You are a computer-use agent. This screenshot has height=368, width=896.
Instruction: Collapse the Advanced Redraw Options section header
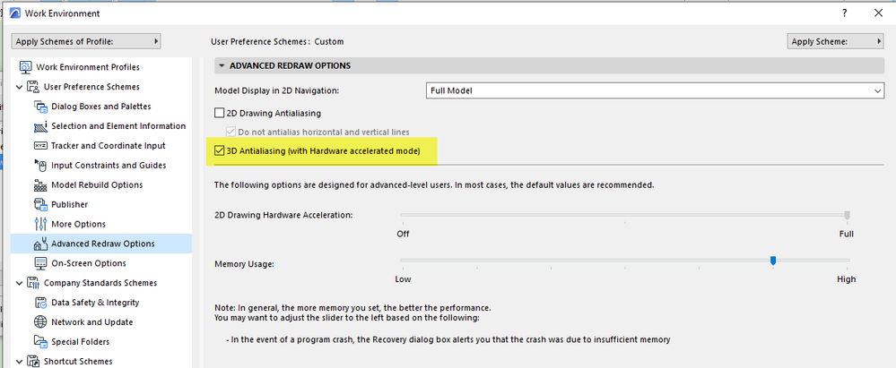(x=222, y=66)
